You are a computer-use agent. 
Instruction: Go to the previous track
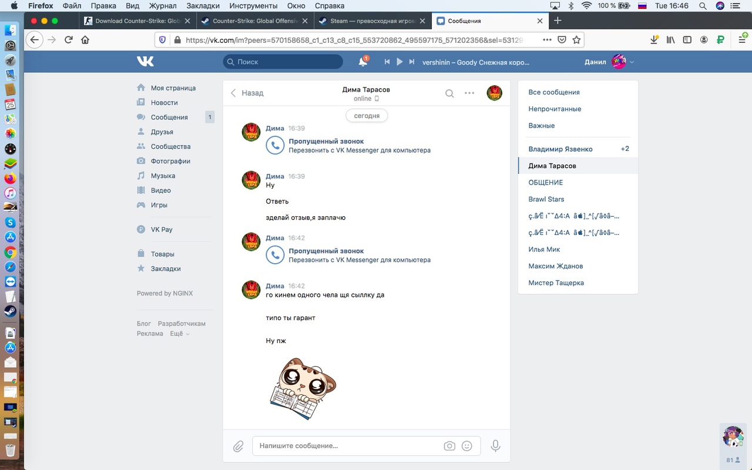coord(387,62)
